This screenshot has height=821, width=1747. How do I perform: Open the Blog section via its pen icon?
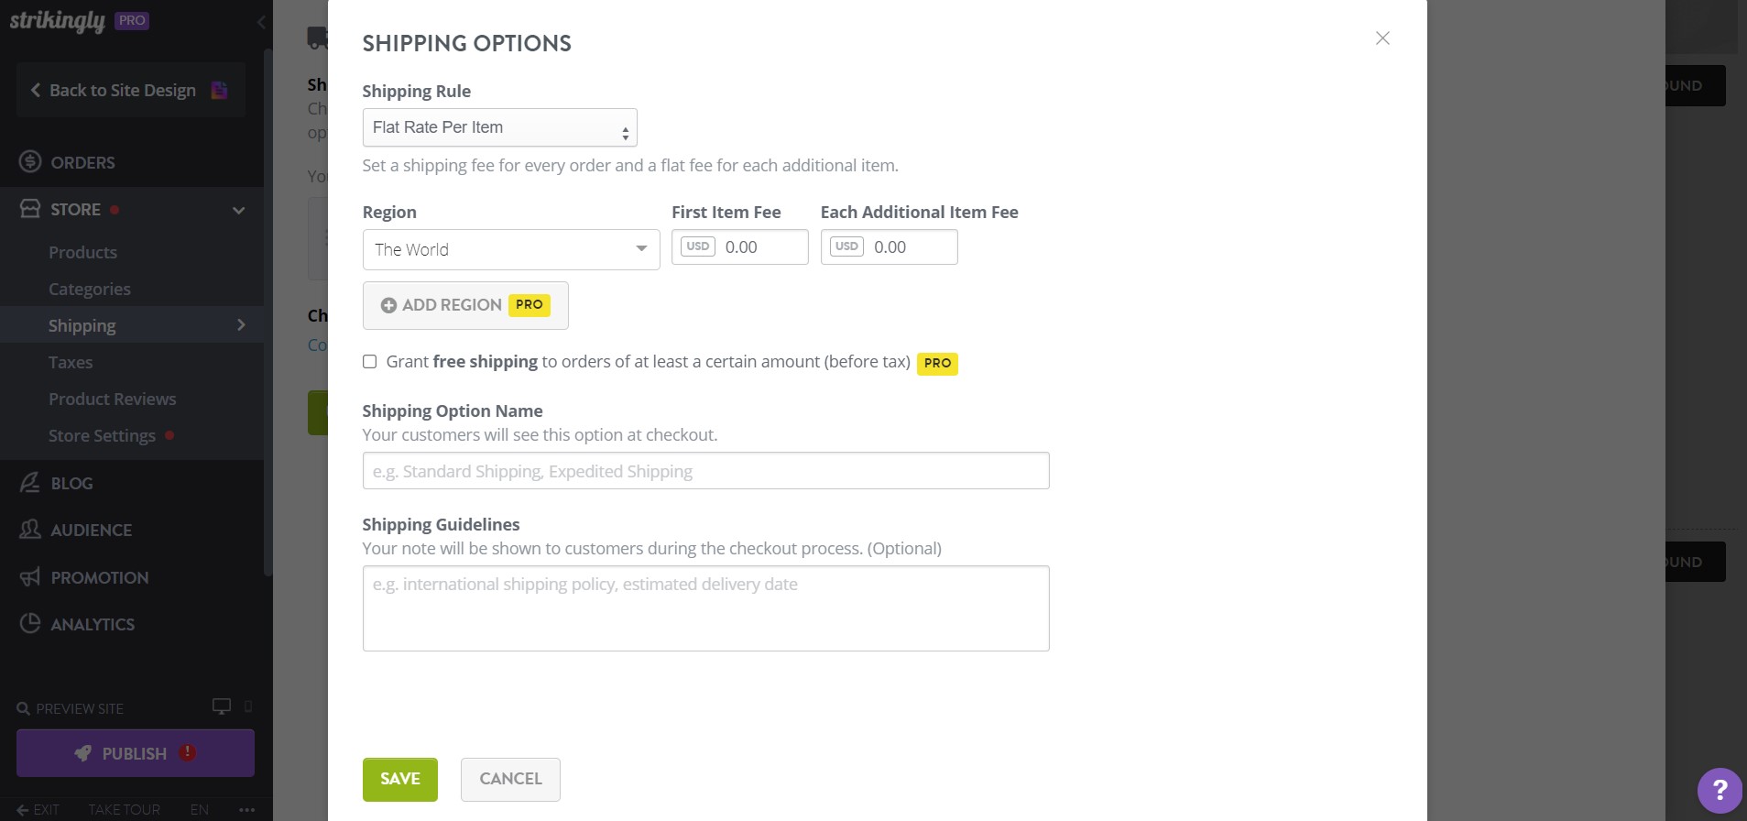pos(29,483)
